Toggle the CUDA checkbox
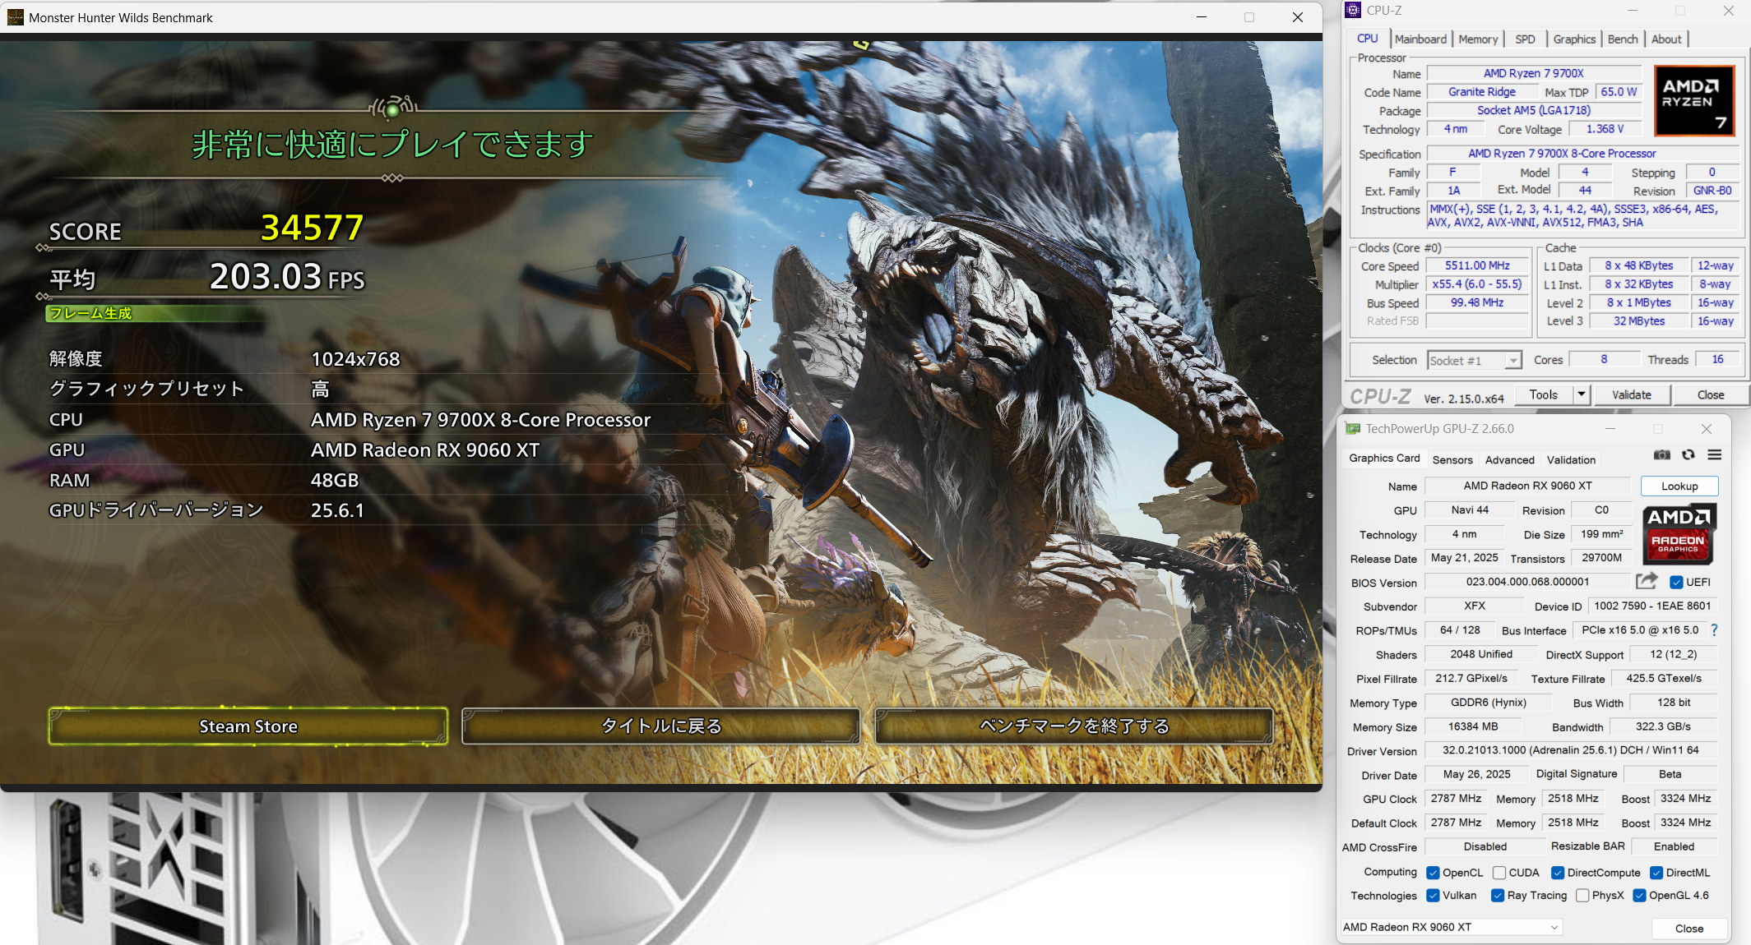 coord(1499,873)
